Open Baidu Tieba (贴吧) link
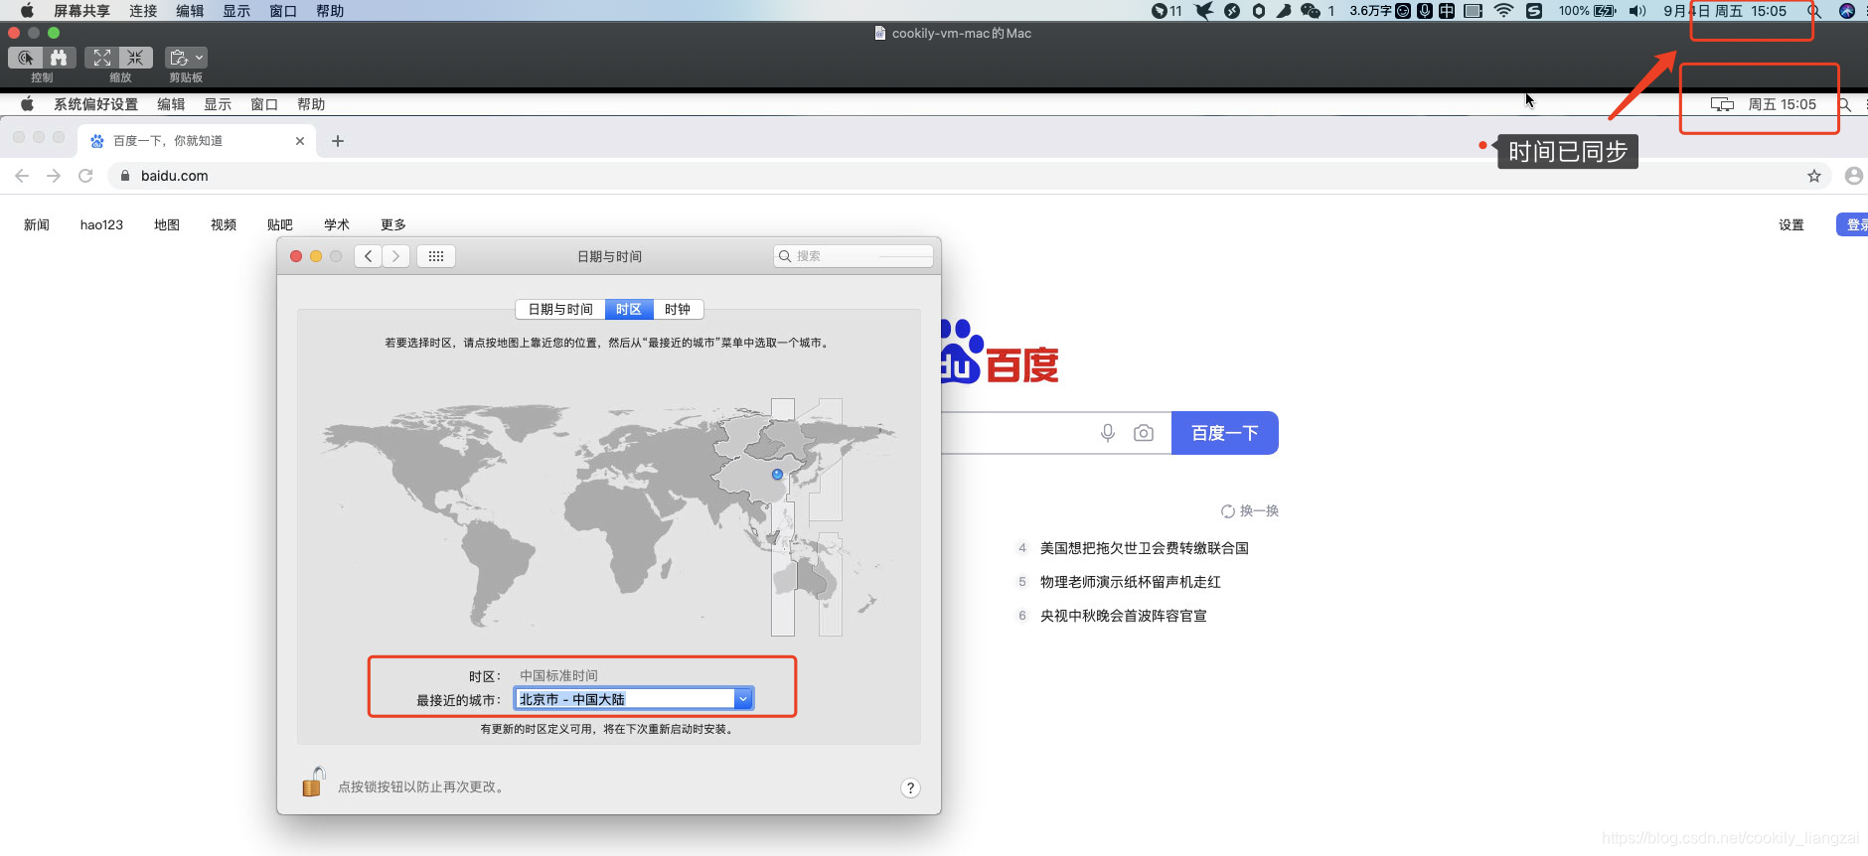 coord(280,224)
